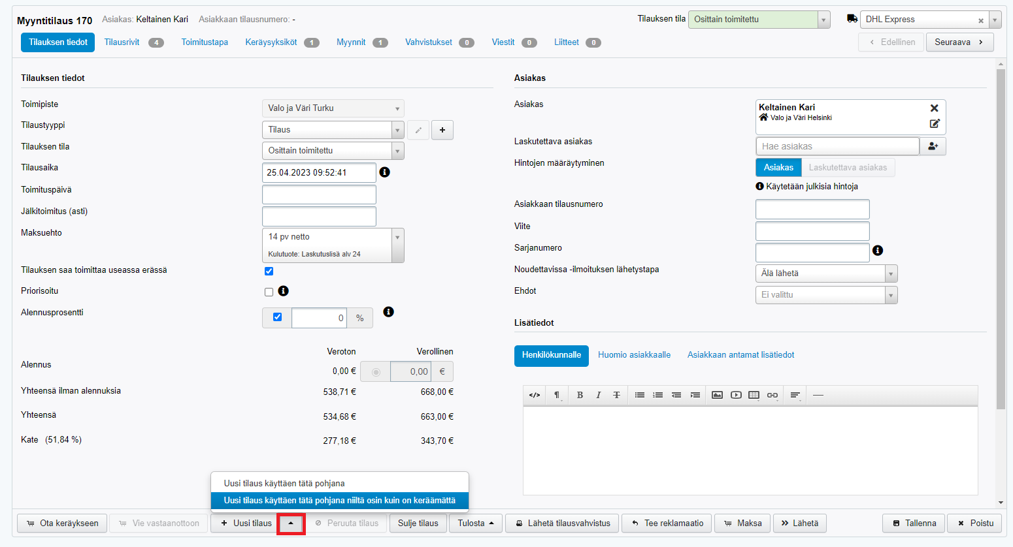Toggle the Alennusprosentti checkbox
The image size is (1013, 547).
tap(277, 317)
